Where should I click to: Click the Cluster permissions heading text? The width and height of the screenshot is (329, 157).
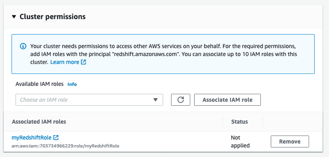(x=53, y=16)
